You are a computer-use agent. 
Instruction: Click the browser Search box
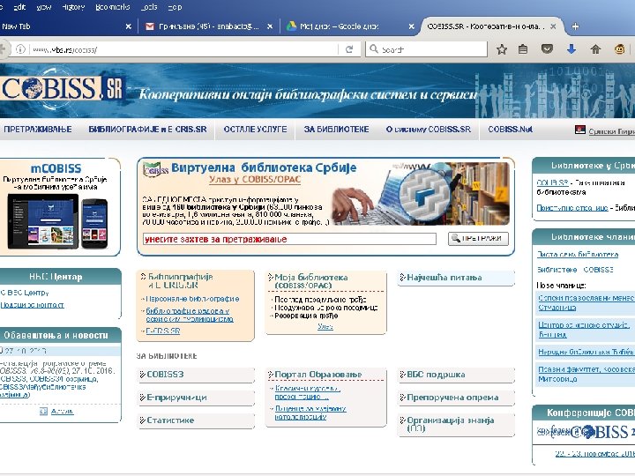point(427,49)
